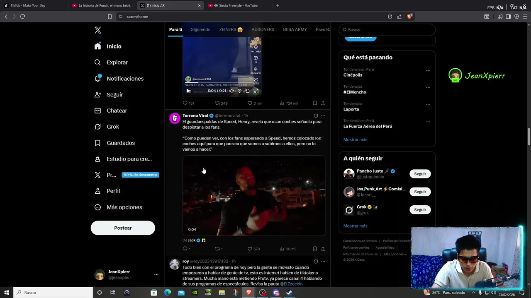Open a new browser tab
531x298 pixels.
[278, 5]
